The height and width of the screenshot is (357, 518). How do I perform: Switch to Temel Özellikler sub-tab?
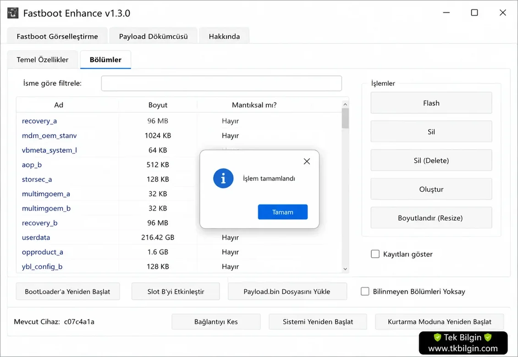(43, 59)
